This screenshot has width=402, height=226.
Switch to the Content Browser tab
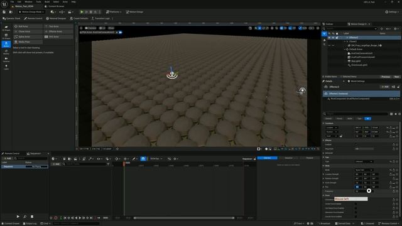(x=55, y=6)
